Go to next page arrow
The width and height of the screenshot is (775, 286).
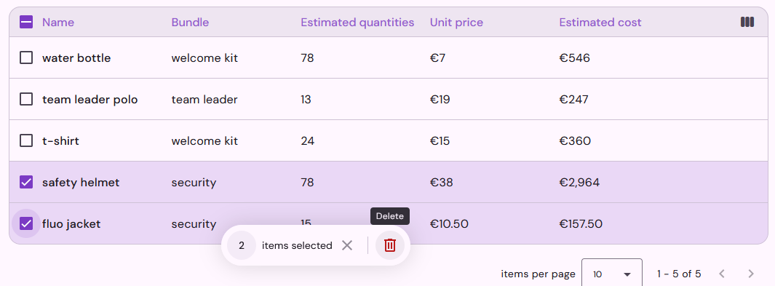point(751,274)
